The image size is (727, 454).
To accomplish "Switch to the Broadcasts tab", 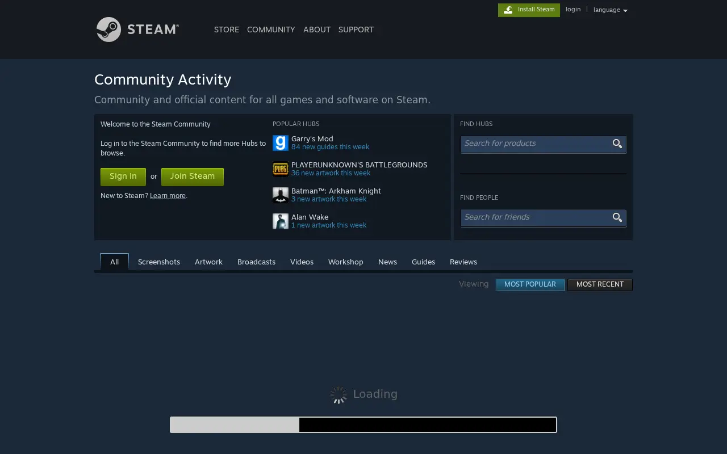I will [x=256, y=262].
